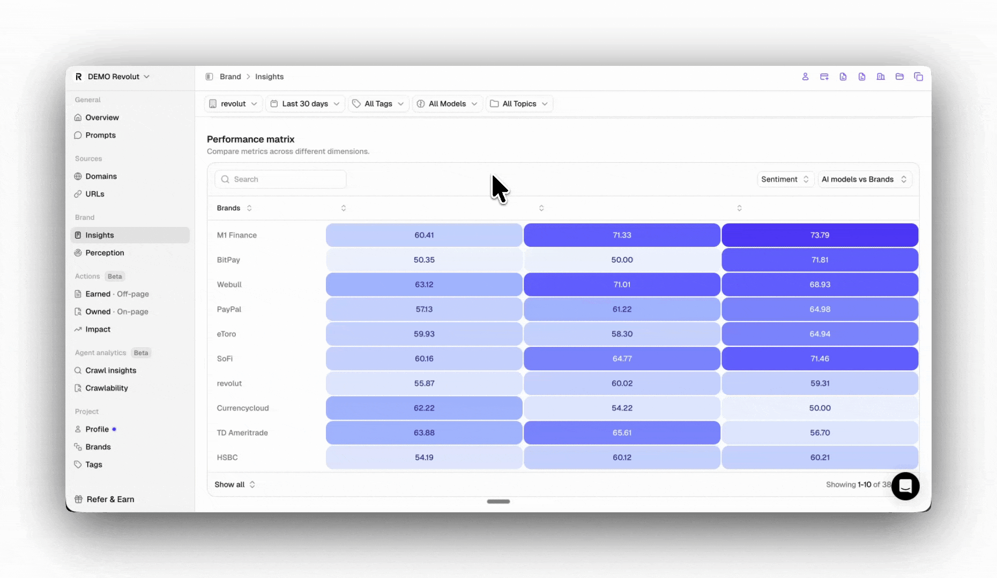Click the link icon beside URLs

pos(78,194)
